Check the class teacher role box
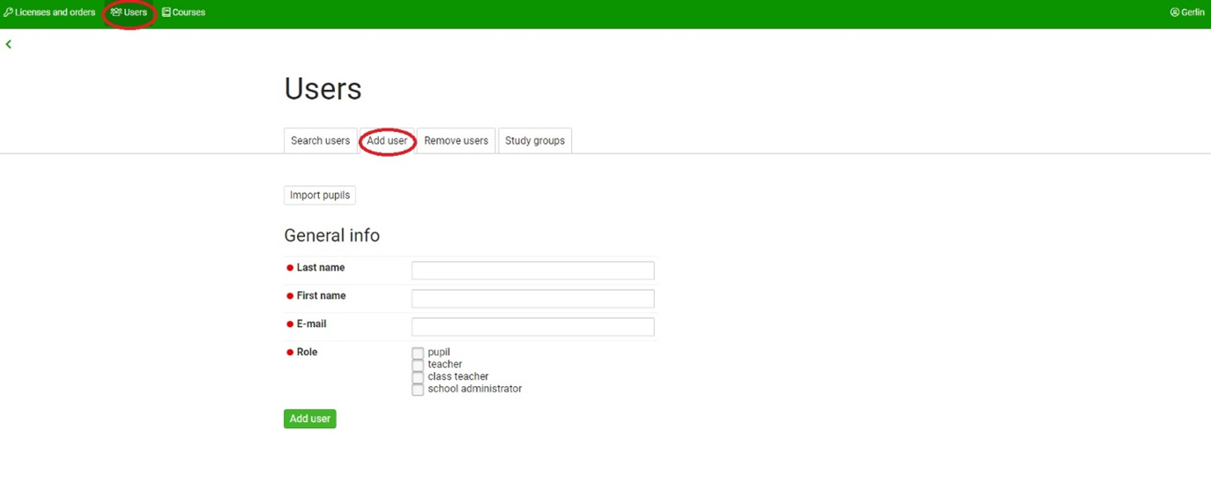 click(418, 377)
